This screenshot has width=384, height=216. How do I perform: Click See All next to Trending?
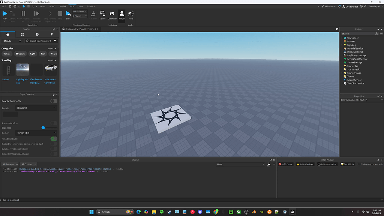click(51, 60)
